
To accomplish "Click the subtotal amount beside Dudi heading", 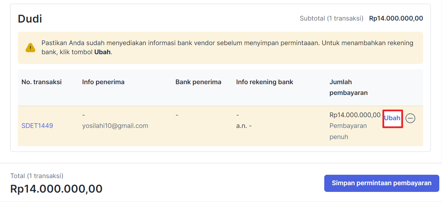I will point(396,19).
